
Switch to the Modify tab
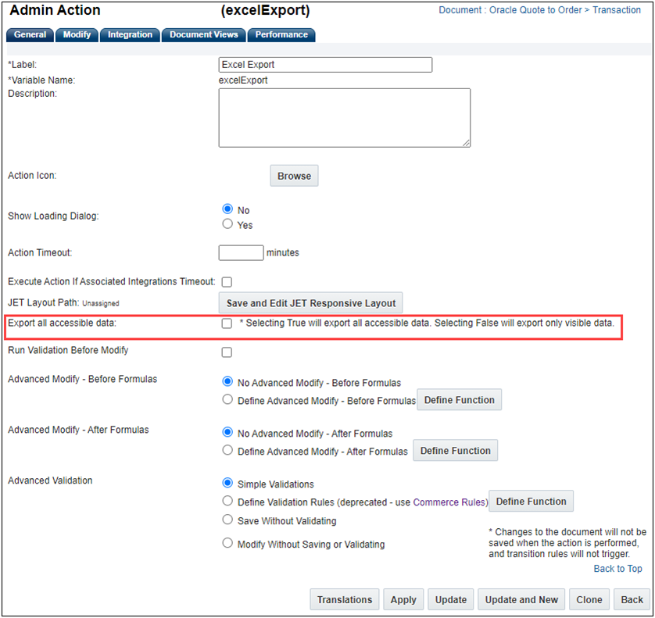tap(77, 34)
